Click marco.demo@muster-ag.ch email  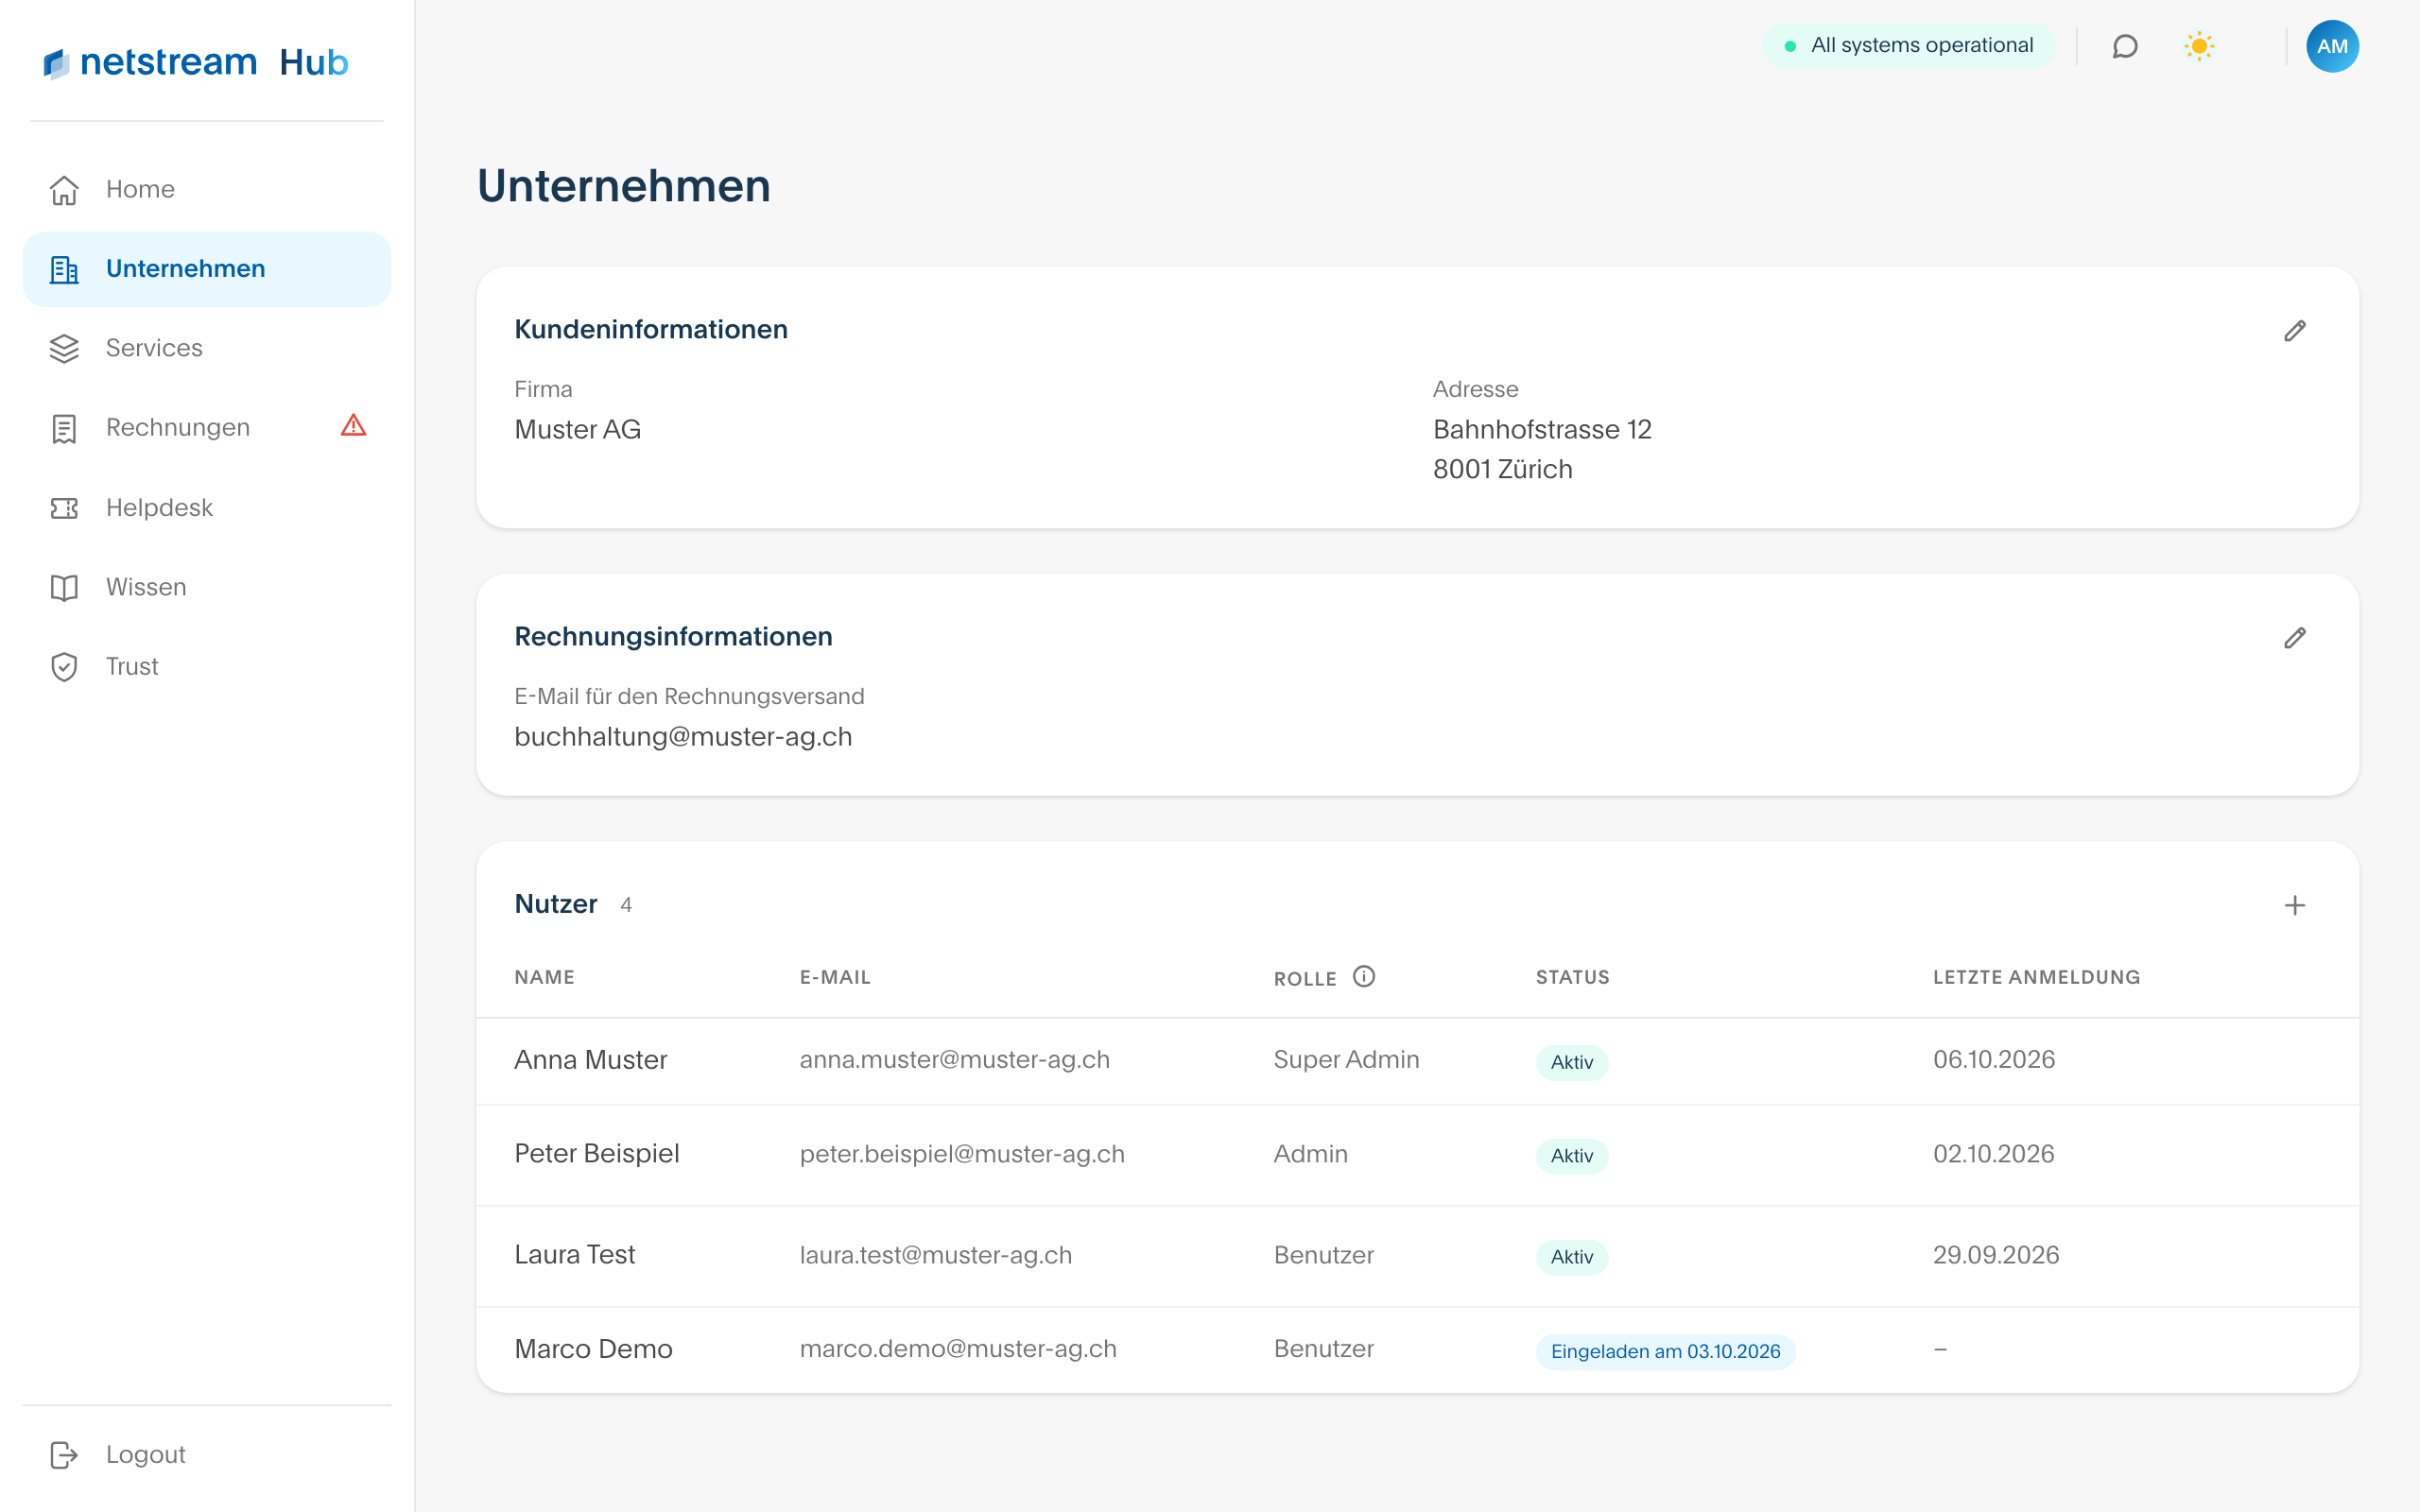point(958,1349)
